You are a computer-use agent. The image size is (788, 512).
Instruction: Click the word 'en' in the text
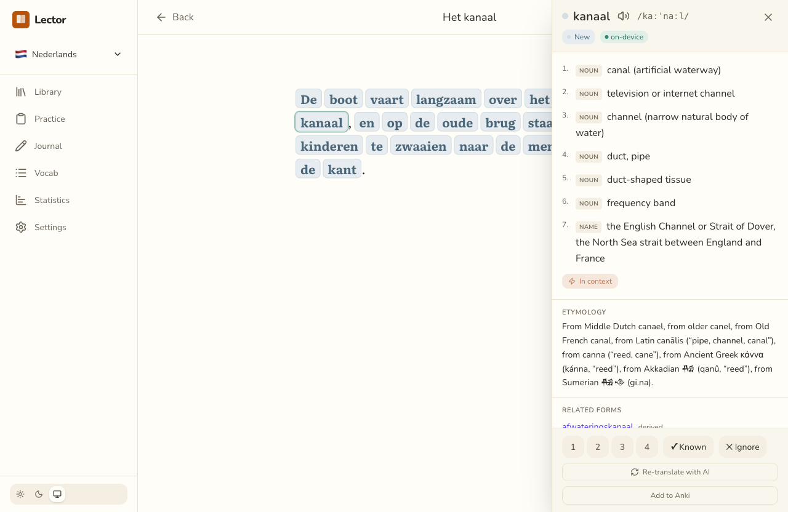tap(367, 122)
